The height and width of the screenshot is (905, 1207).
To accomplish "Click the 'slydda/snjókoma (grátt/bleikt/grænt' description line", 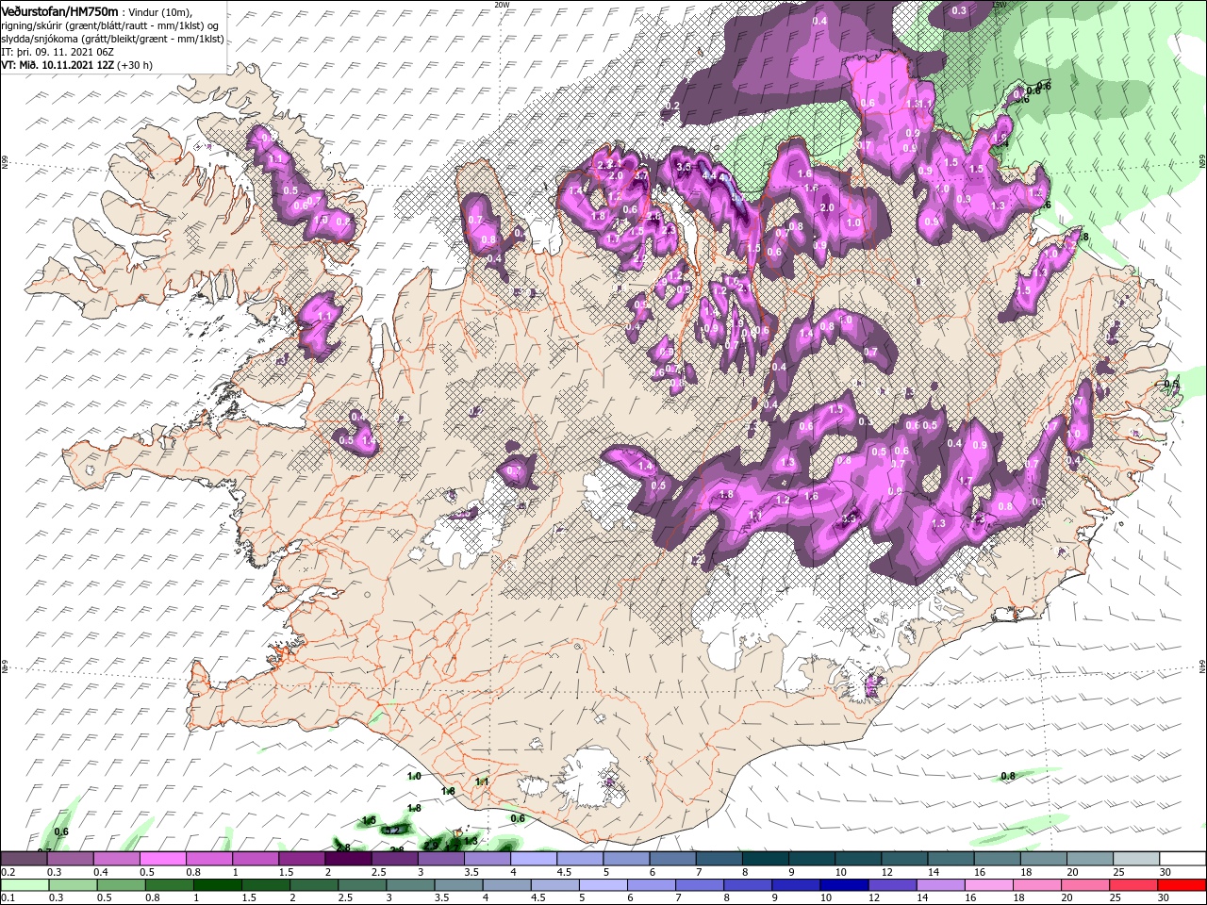I will (x=112, y=39).
